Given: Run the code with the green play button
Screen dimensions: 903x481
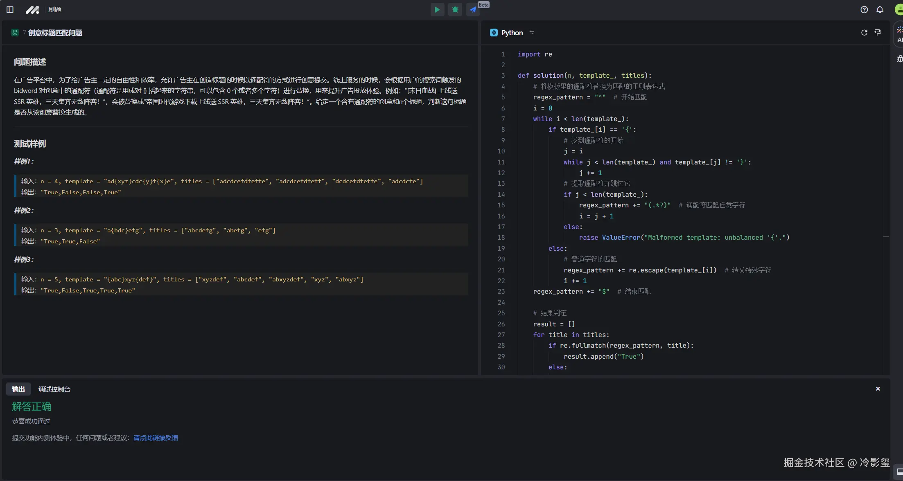Looking at the screenshot, I should click(437, 9).
